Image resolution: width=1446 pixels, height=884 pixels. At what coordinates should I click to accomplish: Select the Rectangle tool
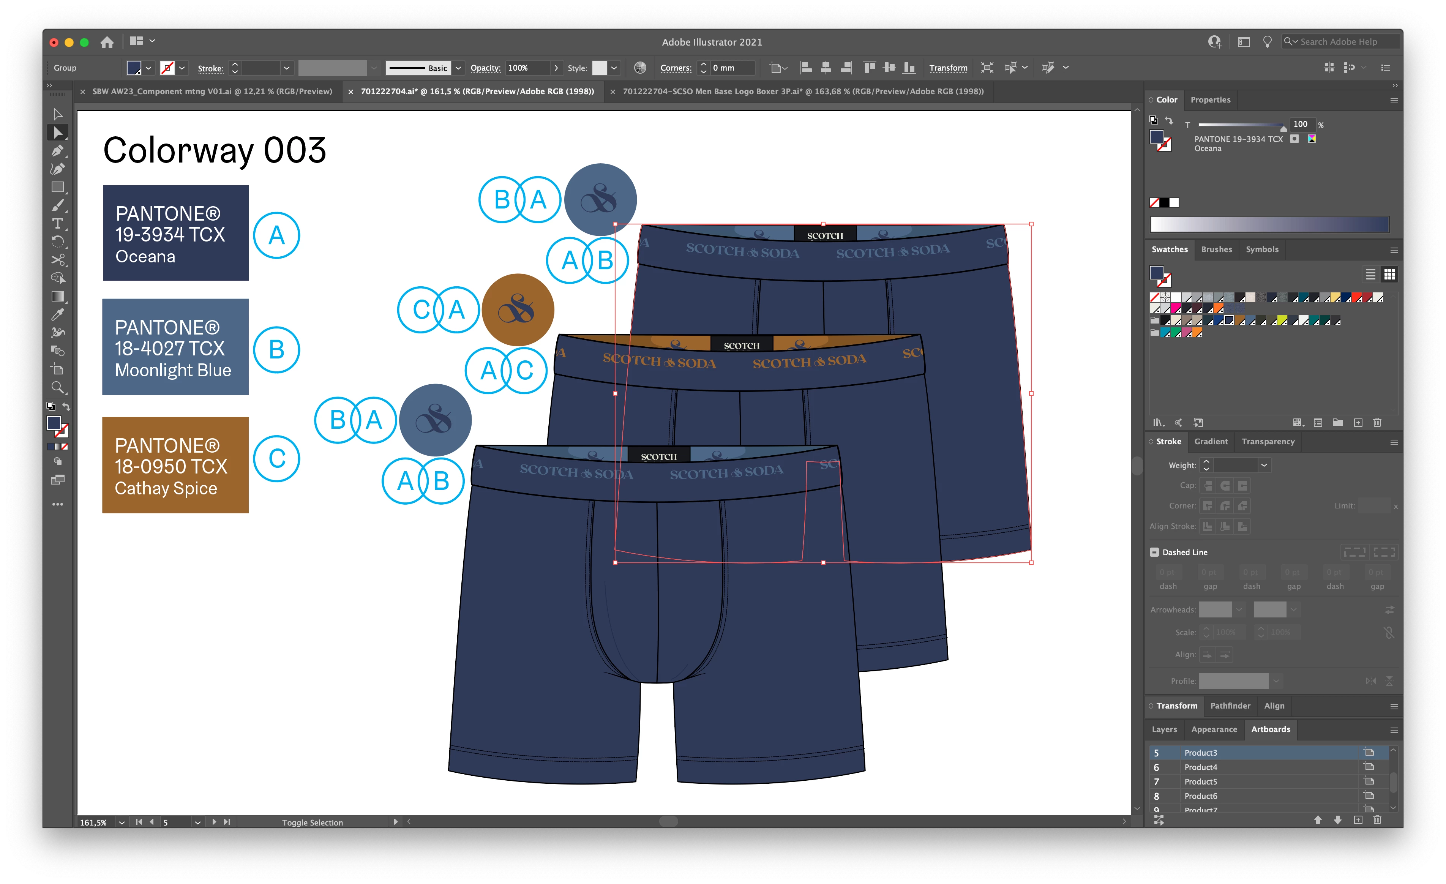57,187
